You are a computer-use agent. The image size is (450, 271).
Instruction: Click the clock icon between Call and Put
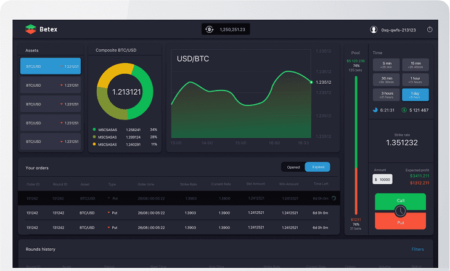(400, 211)
